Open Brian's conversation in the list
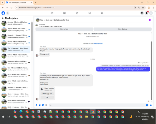This screenshot has width=156, height=124. pyautogui.click(x=16, y=102)
